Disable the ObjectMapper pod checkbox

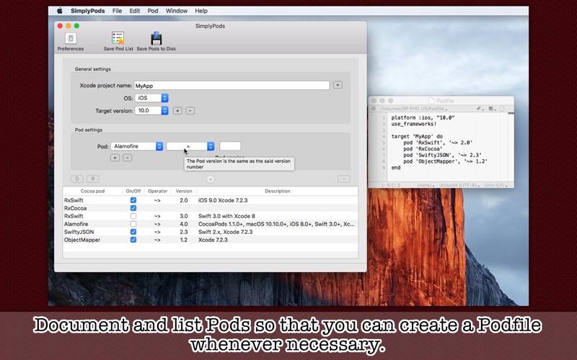pos(133,240)
